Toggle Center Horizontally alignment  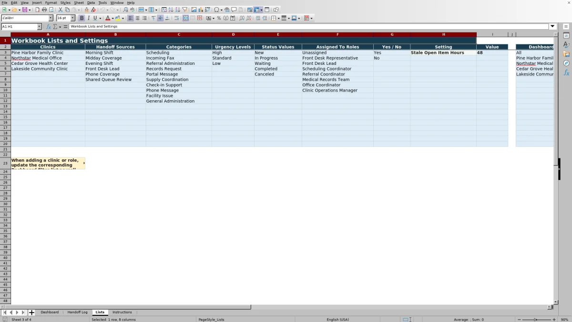[x=137, y=18]
